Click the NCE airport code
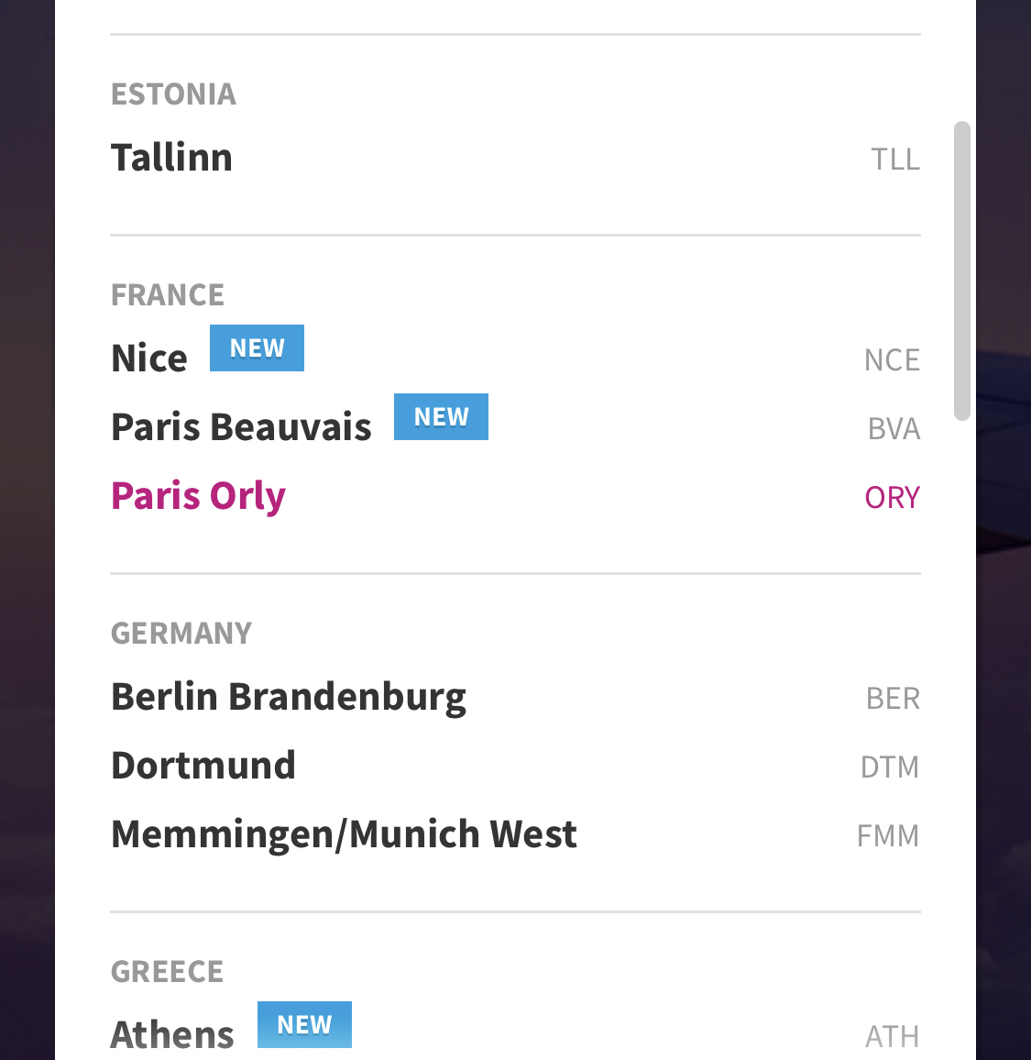1031x1060 pixels. 892,360
